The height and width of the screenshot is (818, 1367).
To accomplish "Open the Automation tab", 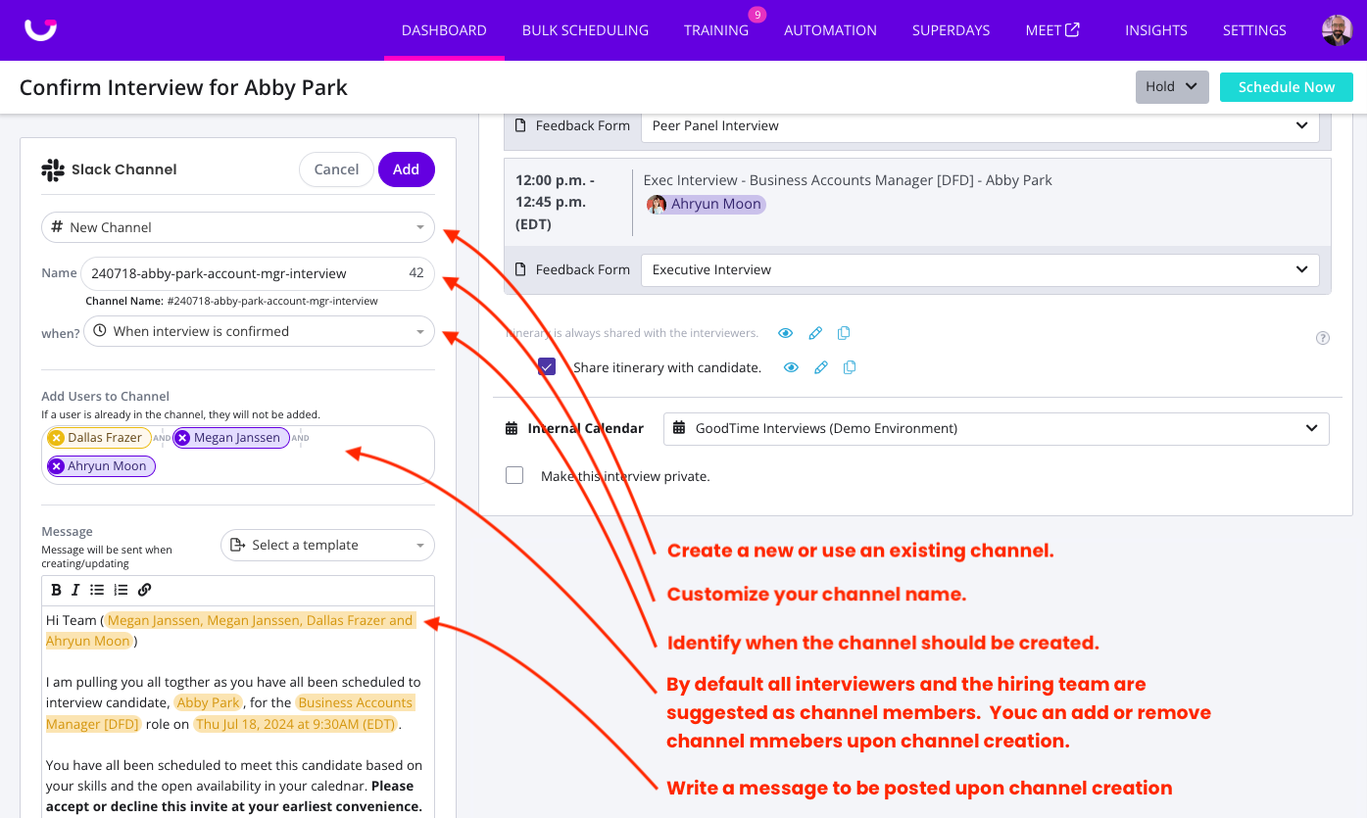I will 830,30.
